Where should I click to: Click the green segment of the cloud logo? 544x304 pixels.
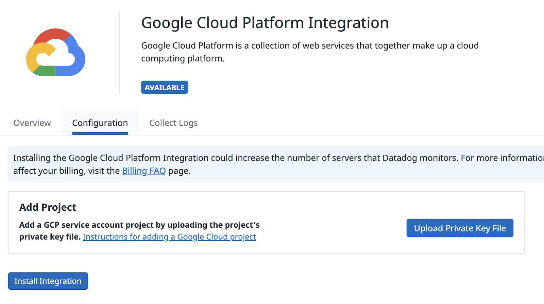tap(45, 71)
